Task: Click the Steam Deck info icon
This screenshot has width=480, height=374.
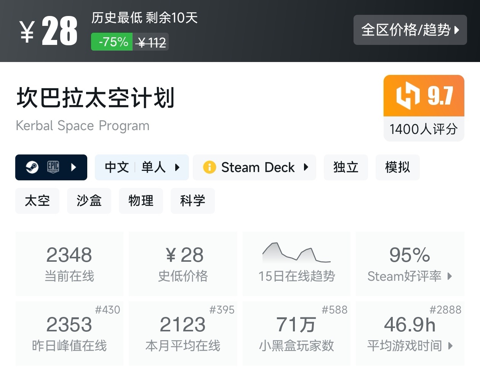Action: [x=209, y=167]
